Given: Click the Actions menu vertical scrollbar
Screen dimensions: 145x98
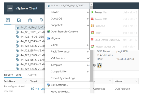Looking at the screenshot, I should pos(91,44).
